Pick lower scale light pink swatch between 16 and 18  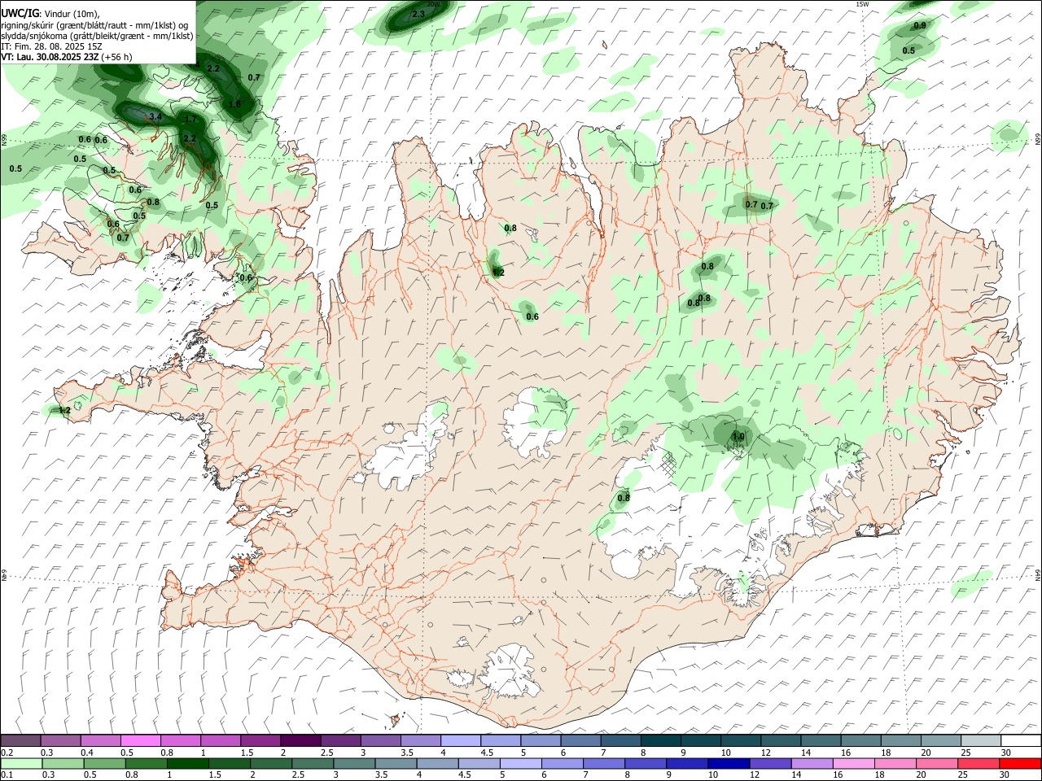coord(852,763)
